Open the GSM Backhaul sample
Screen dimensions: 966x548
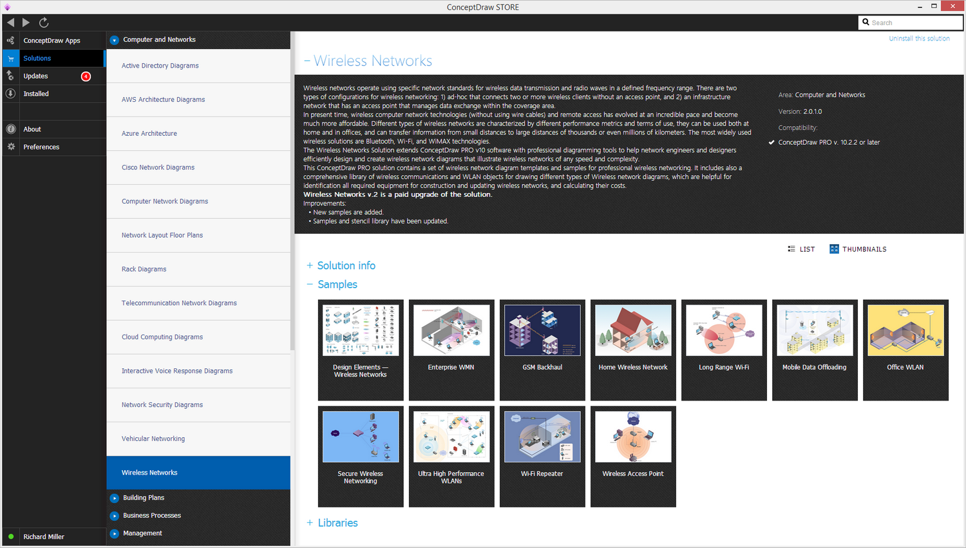pyautogui.click(x=542, y=350)
